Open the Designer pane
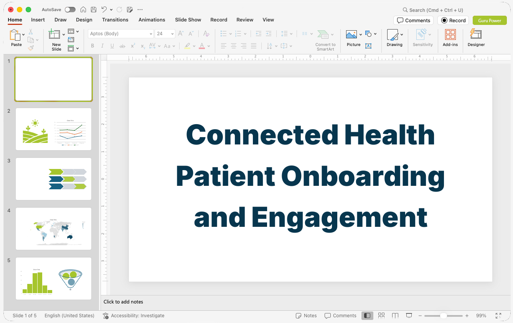The height and width of the screenshot is (323, 513). pos(476,38)
